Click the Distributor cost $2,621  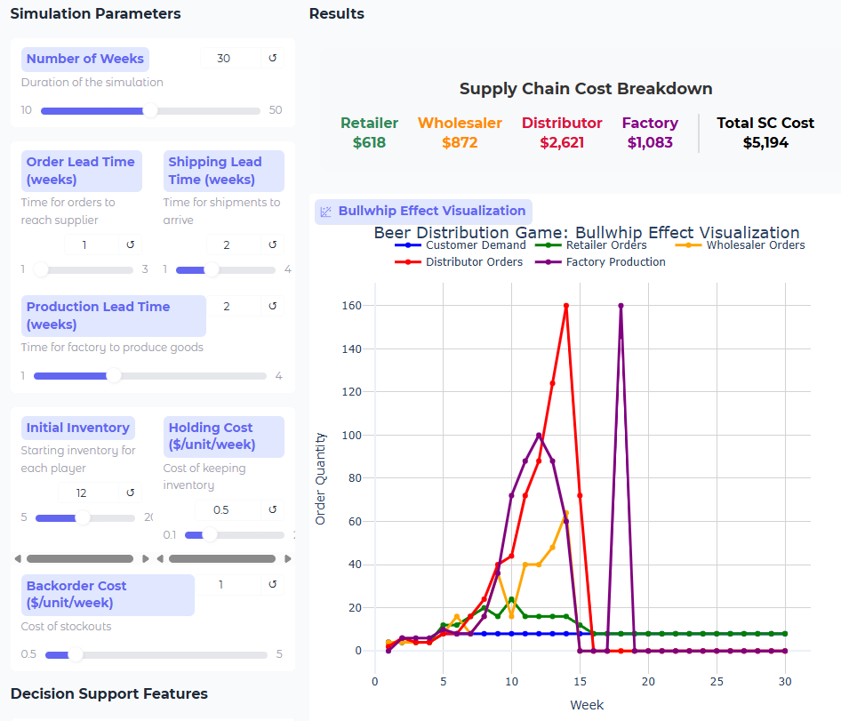562,143
